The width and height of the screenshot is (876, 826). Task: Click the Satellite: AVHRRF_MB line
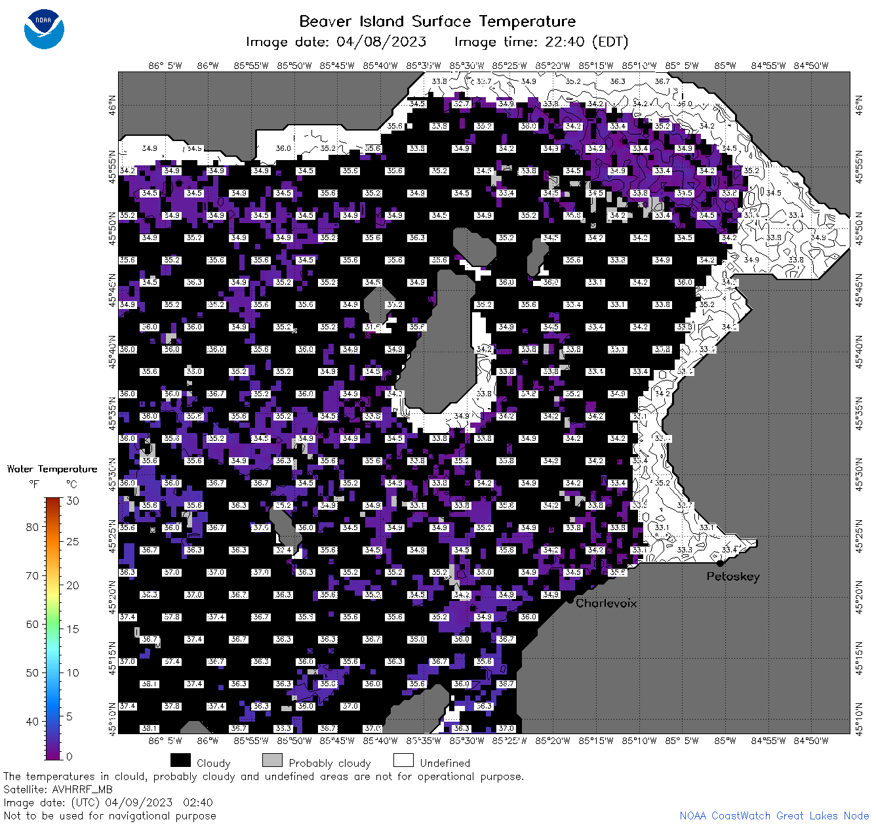pyautogui.click(x=58, y=789)
